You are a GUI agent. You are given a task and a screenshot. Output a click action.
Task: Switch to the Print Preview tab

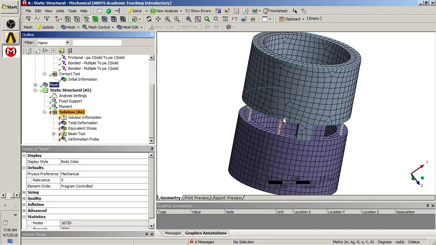tap(197, 198)
